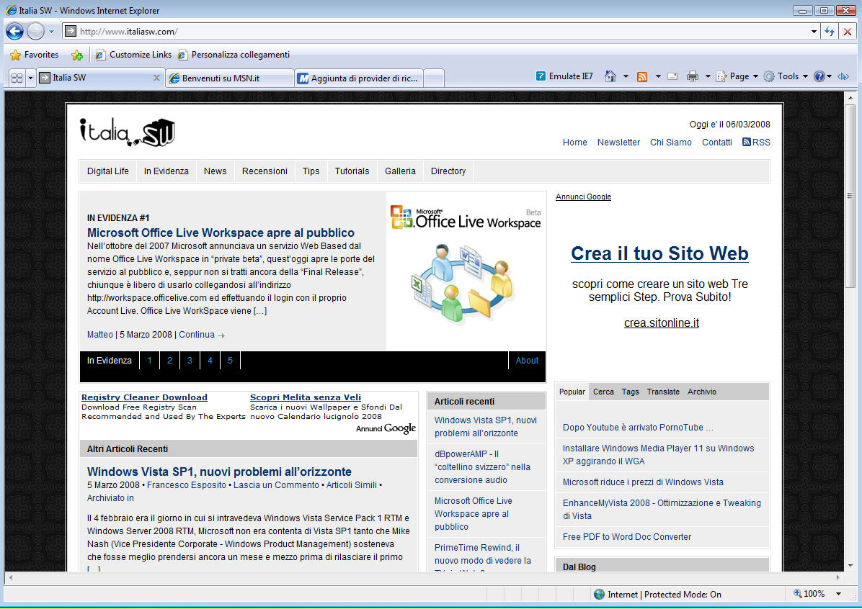Image resolution: width=862 pixels, height=609 pixels.
Task: Click the Office Live Workspace article image
Action: [466, 271]
